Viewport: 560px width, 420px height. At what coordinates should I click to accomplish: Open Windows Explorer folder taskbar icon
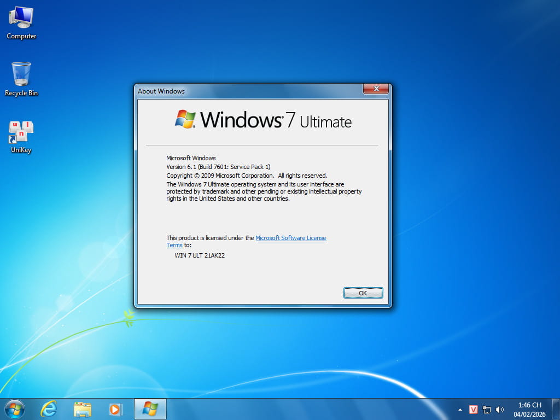coord(82,409)
